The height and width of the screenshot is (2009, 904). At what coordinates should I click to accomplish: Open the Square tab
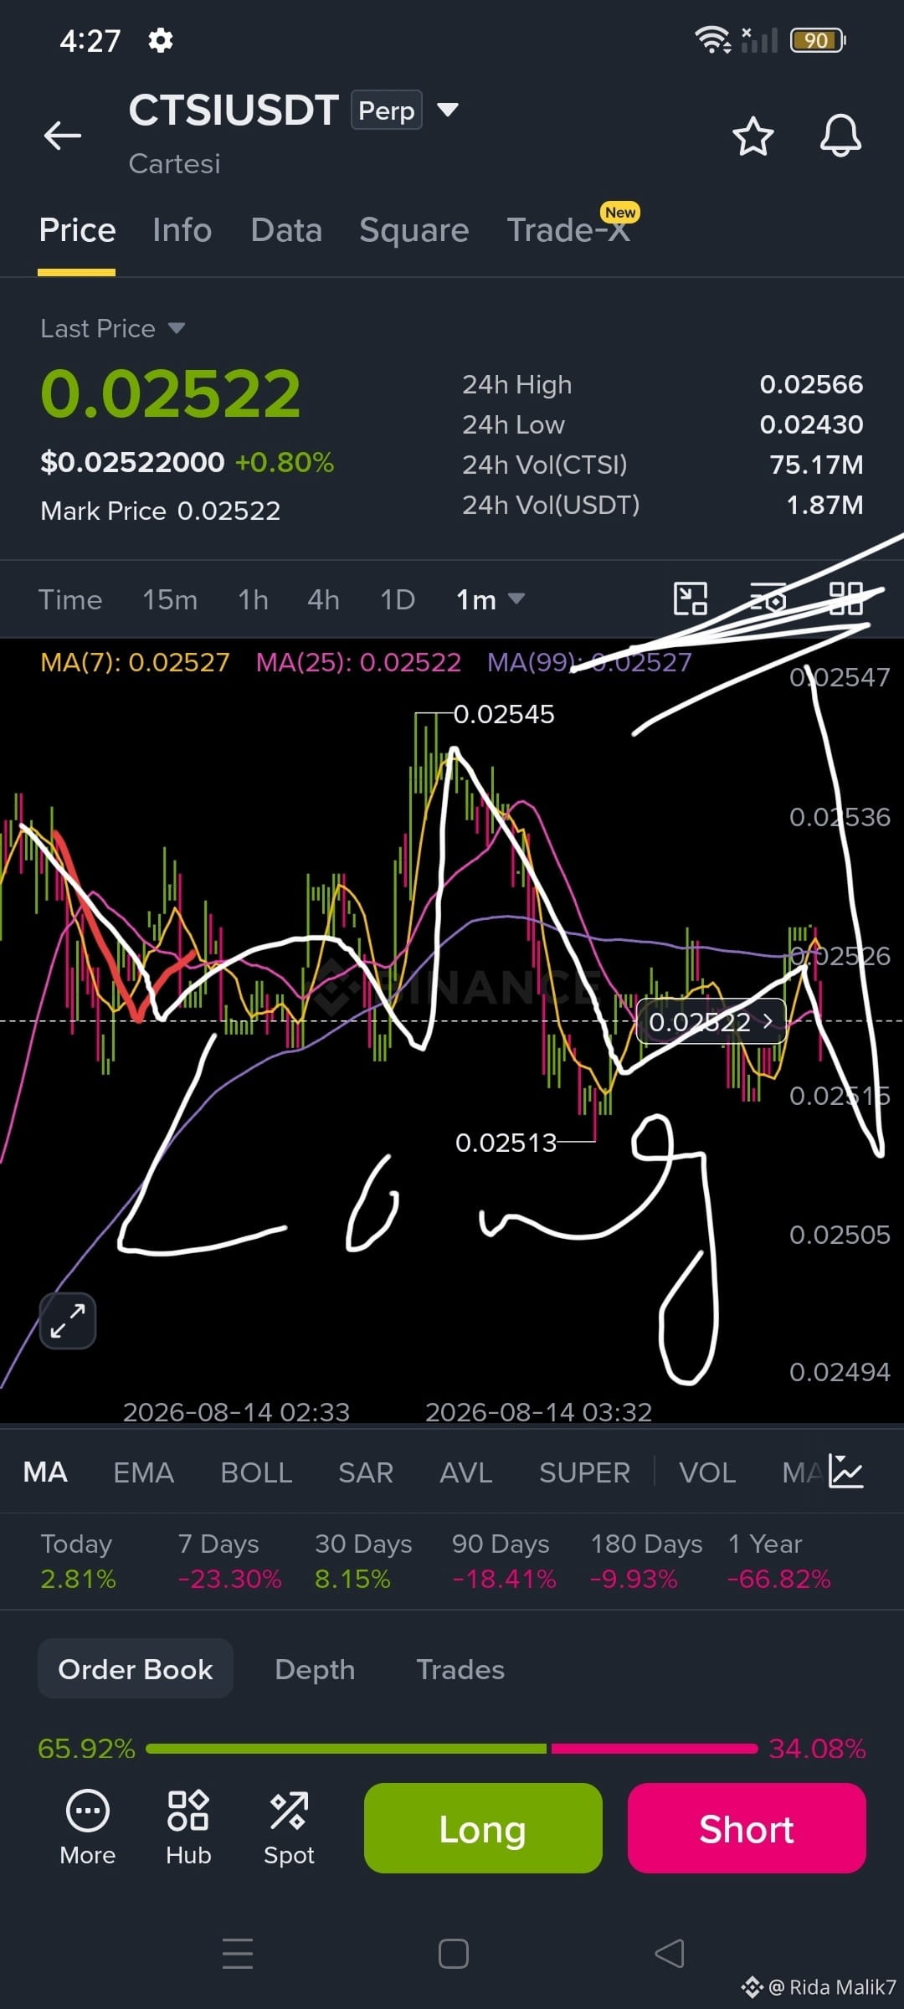pyautogui.click(x=413, y=230)
